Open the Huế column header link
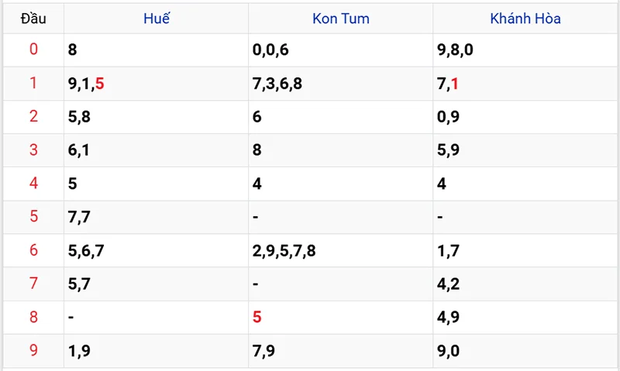Image resolution: width=620 pixels, height=371 pixels. pos(157,19)
